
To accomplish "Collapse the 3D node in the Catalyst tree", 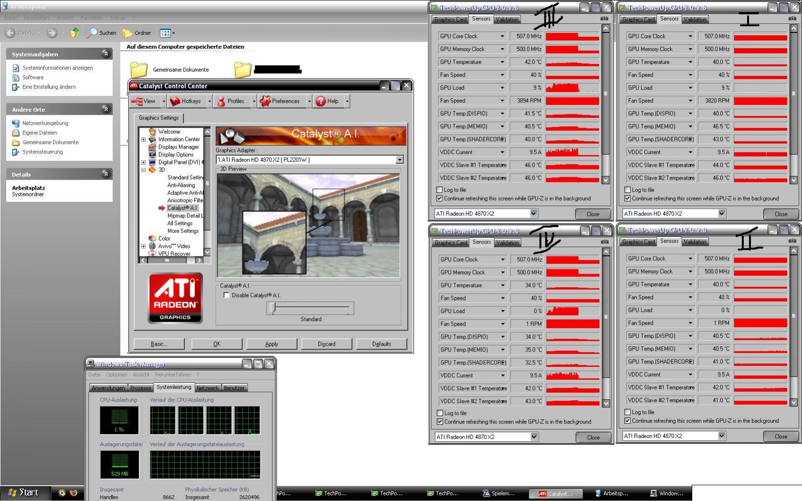I will click(143, 170).
